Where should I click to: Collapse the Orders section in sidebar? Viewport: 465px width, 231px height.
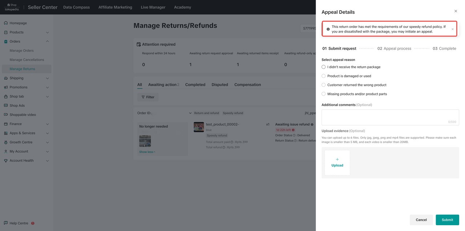click(47, 42)
